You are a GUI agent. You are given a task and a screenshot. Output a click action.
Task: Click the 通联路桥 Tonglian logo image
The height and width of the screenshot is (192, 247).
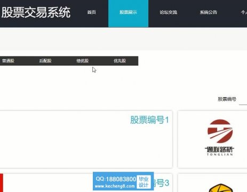[220, 138]
